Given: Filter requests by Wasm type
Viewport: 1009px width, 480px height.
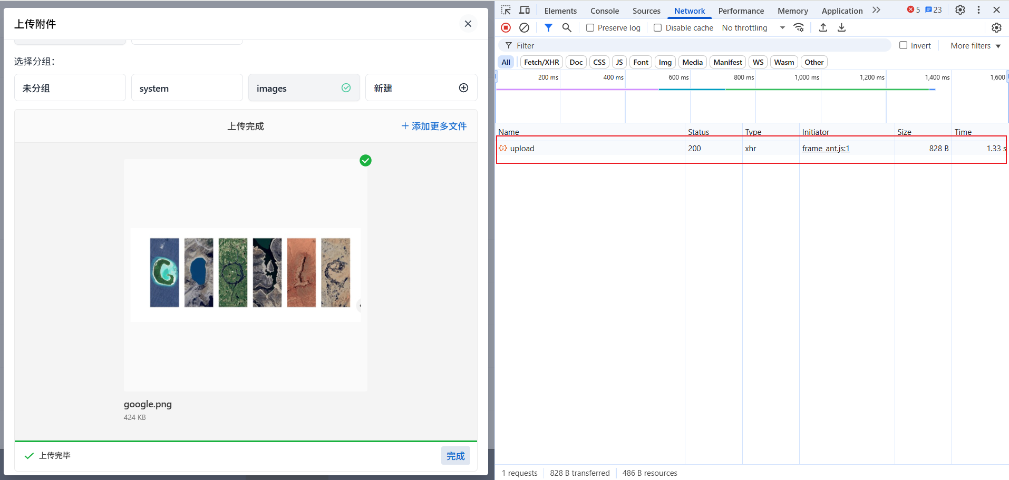Looking at the screenshot, I should click(x=784, y=62).
